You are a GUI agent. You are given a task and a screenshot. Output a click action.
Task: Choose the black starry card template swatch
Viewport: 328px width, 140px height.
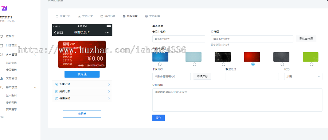223,57
